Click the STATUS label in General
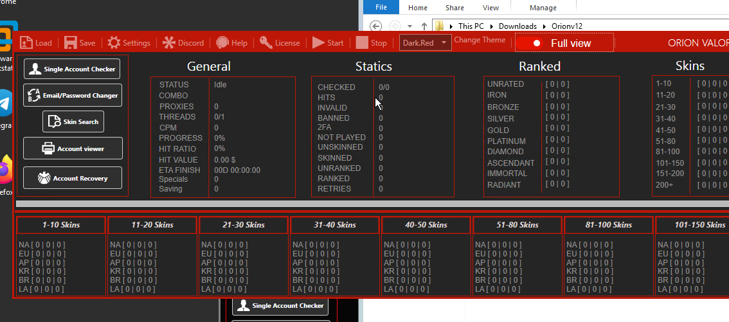Image resolution: width=729 pixels, height=322 pixels. tap(174, 85)
